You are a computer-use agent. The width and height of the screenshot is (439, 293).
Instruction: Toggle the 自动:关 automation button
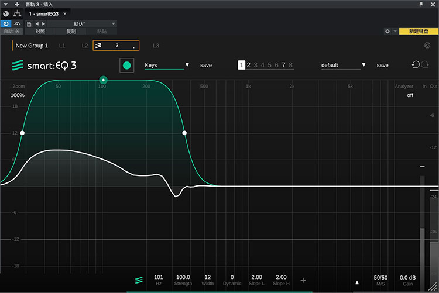[x=12, y=32]
